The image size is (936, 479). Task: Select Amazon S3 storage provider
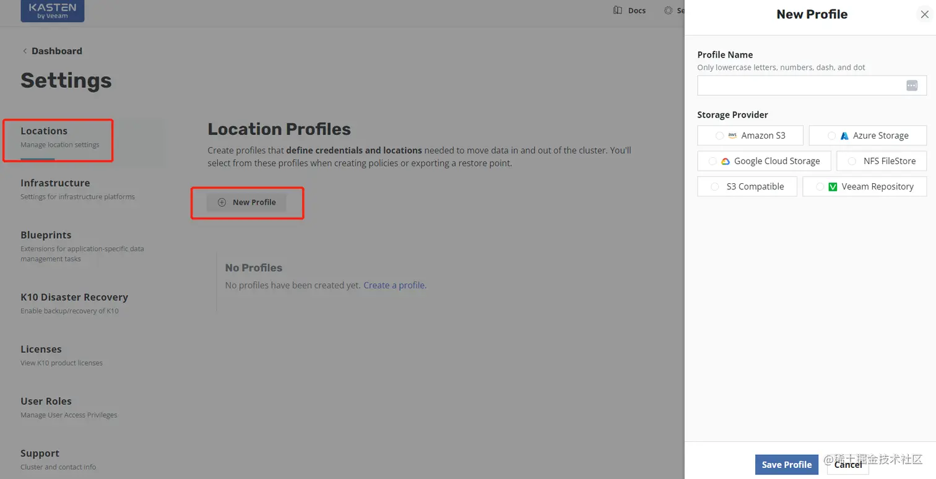(x=750, y=136)
